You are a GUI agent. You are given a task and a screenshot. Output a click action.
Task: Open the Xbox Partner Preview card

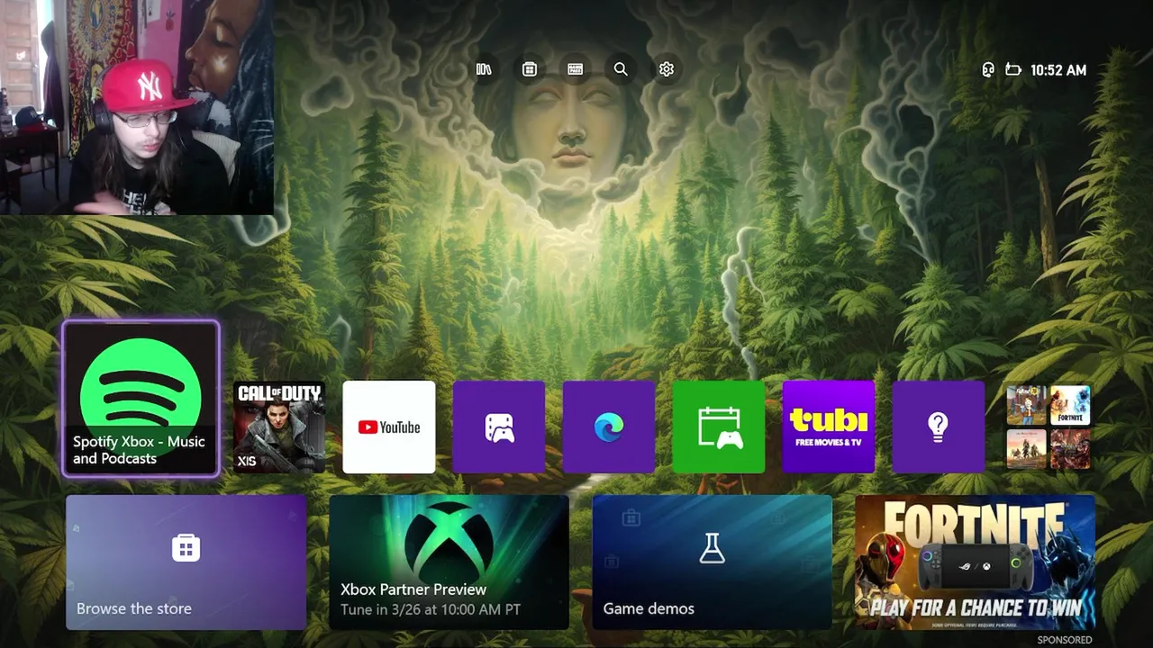[449, 562]
